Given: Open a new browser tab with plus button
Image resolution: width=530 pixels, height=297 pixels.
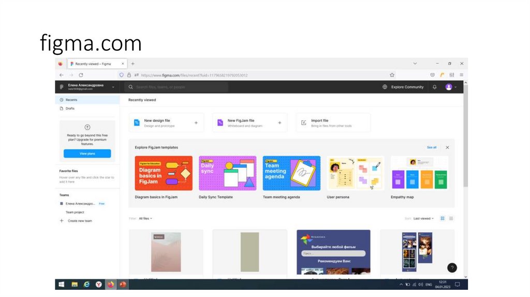Looking at the screenshot, I should click(133, 64).
